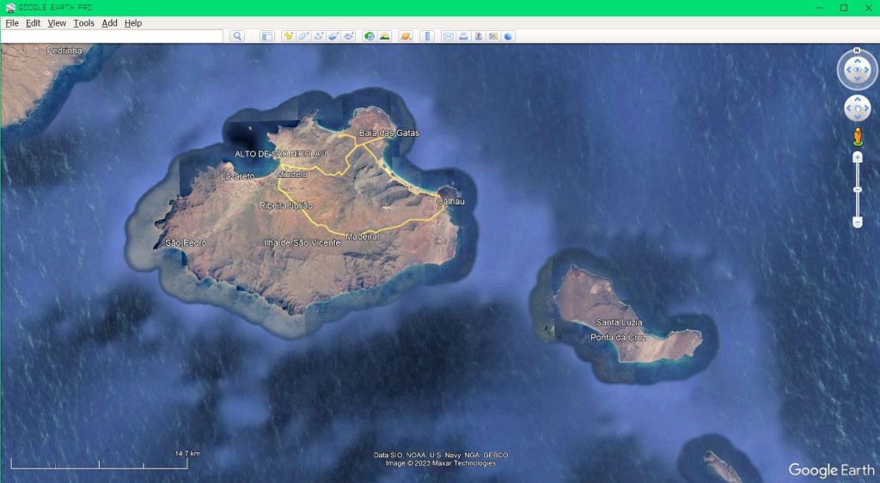Click the search input field
This screenshot has width=880, height=483.
(x=112, y=36)
